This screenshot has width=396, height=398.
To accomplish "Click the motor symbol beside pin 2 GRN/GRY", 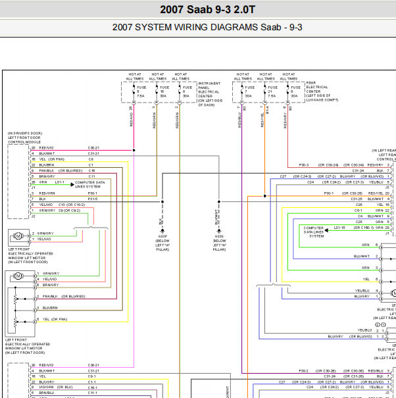I will click(x=18, y=236).
